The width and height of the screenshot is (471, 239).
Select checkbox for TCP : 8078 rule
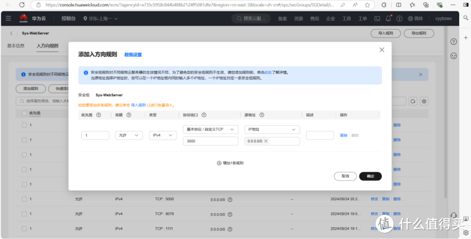coord(24,214)
